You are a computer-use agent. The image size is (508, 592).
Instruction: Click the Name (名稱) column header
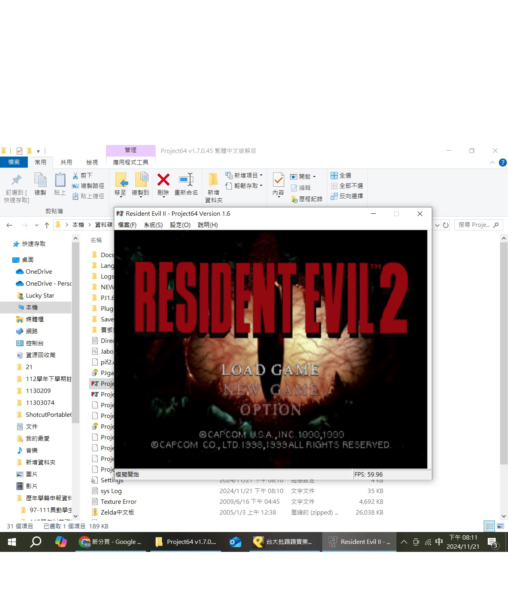(96, 240)
